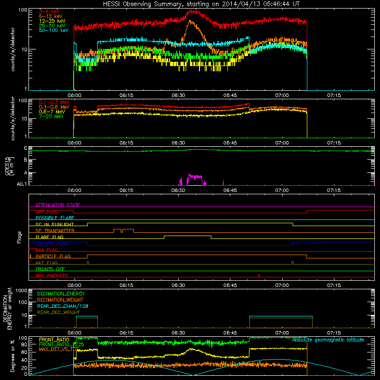Click the ATTENUATOR_STATE flag label

click(57, 205)
